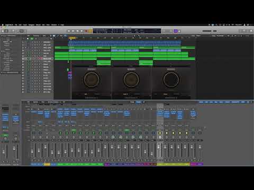Open the Apple menu
This screenshot has width=254, height=190.
3,25
